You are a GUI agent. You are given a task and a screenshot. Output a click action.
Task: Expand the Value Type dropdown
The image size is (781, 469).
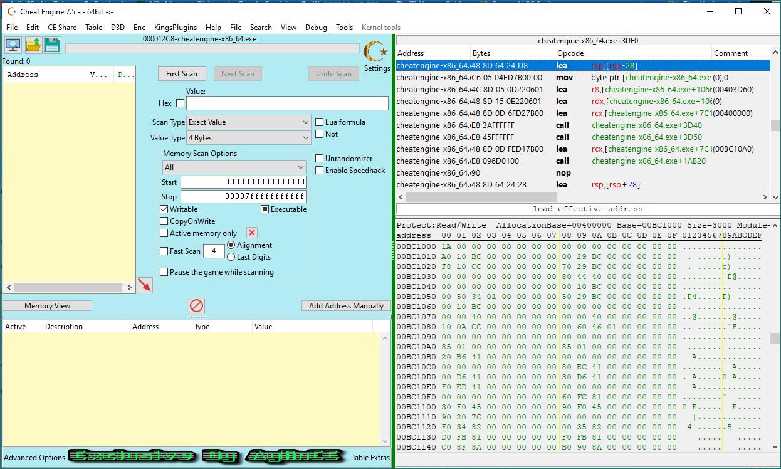249,138
